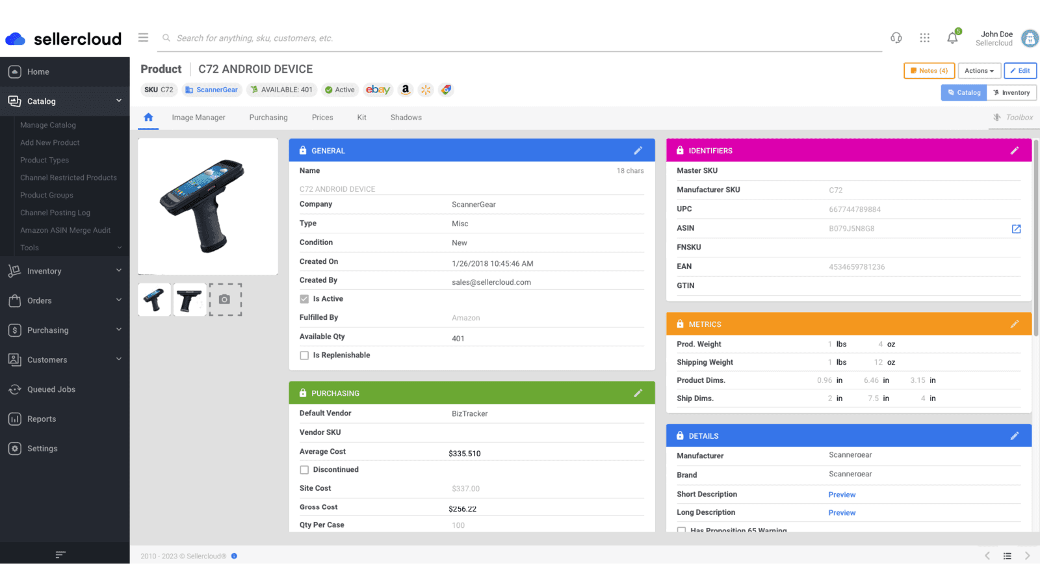Check the Discontinued checkbox
The height and width of the screenshot is (585, 1040).
tap(304, 469)
